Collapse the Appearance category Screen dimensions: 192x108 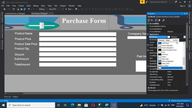click(148, 34)
